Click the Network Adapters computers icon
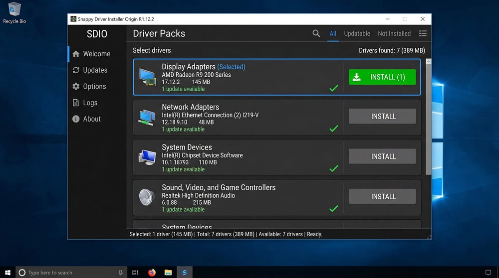This screenshot has width=499, height=278. point(147,117)
